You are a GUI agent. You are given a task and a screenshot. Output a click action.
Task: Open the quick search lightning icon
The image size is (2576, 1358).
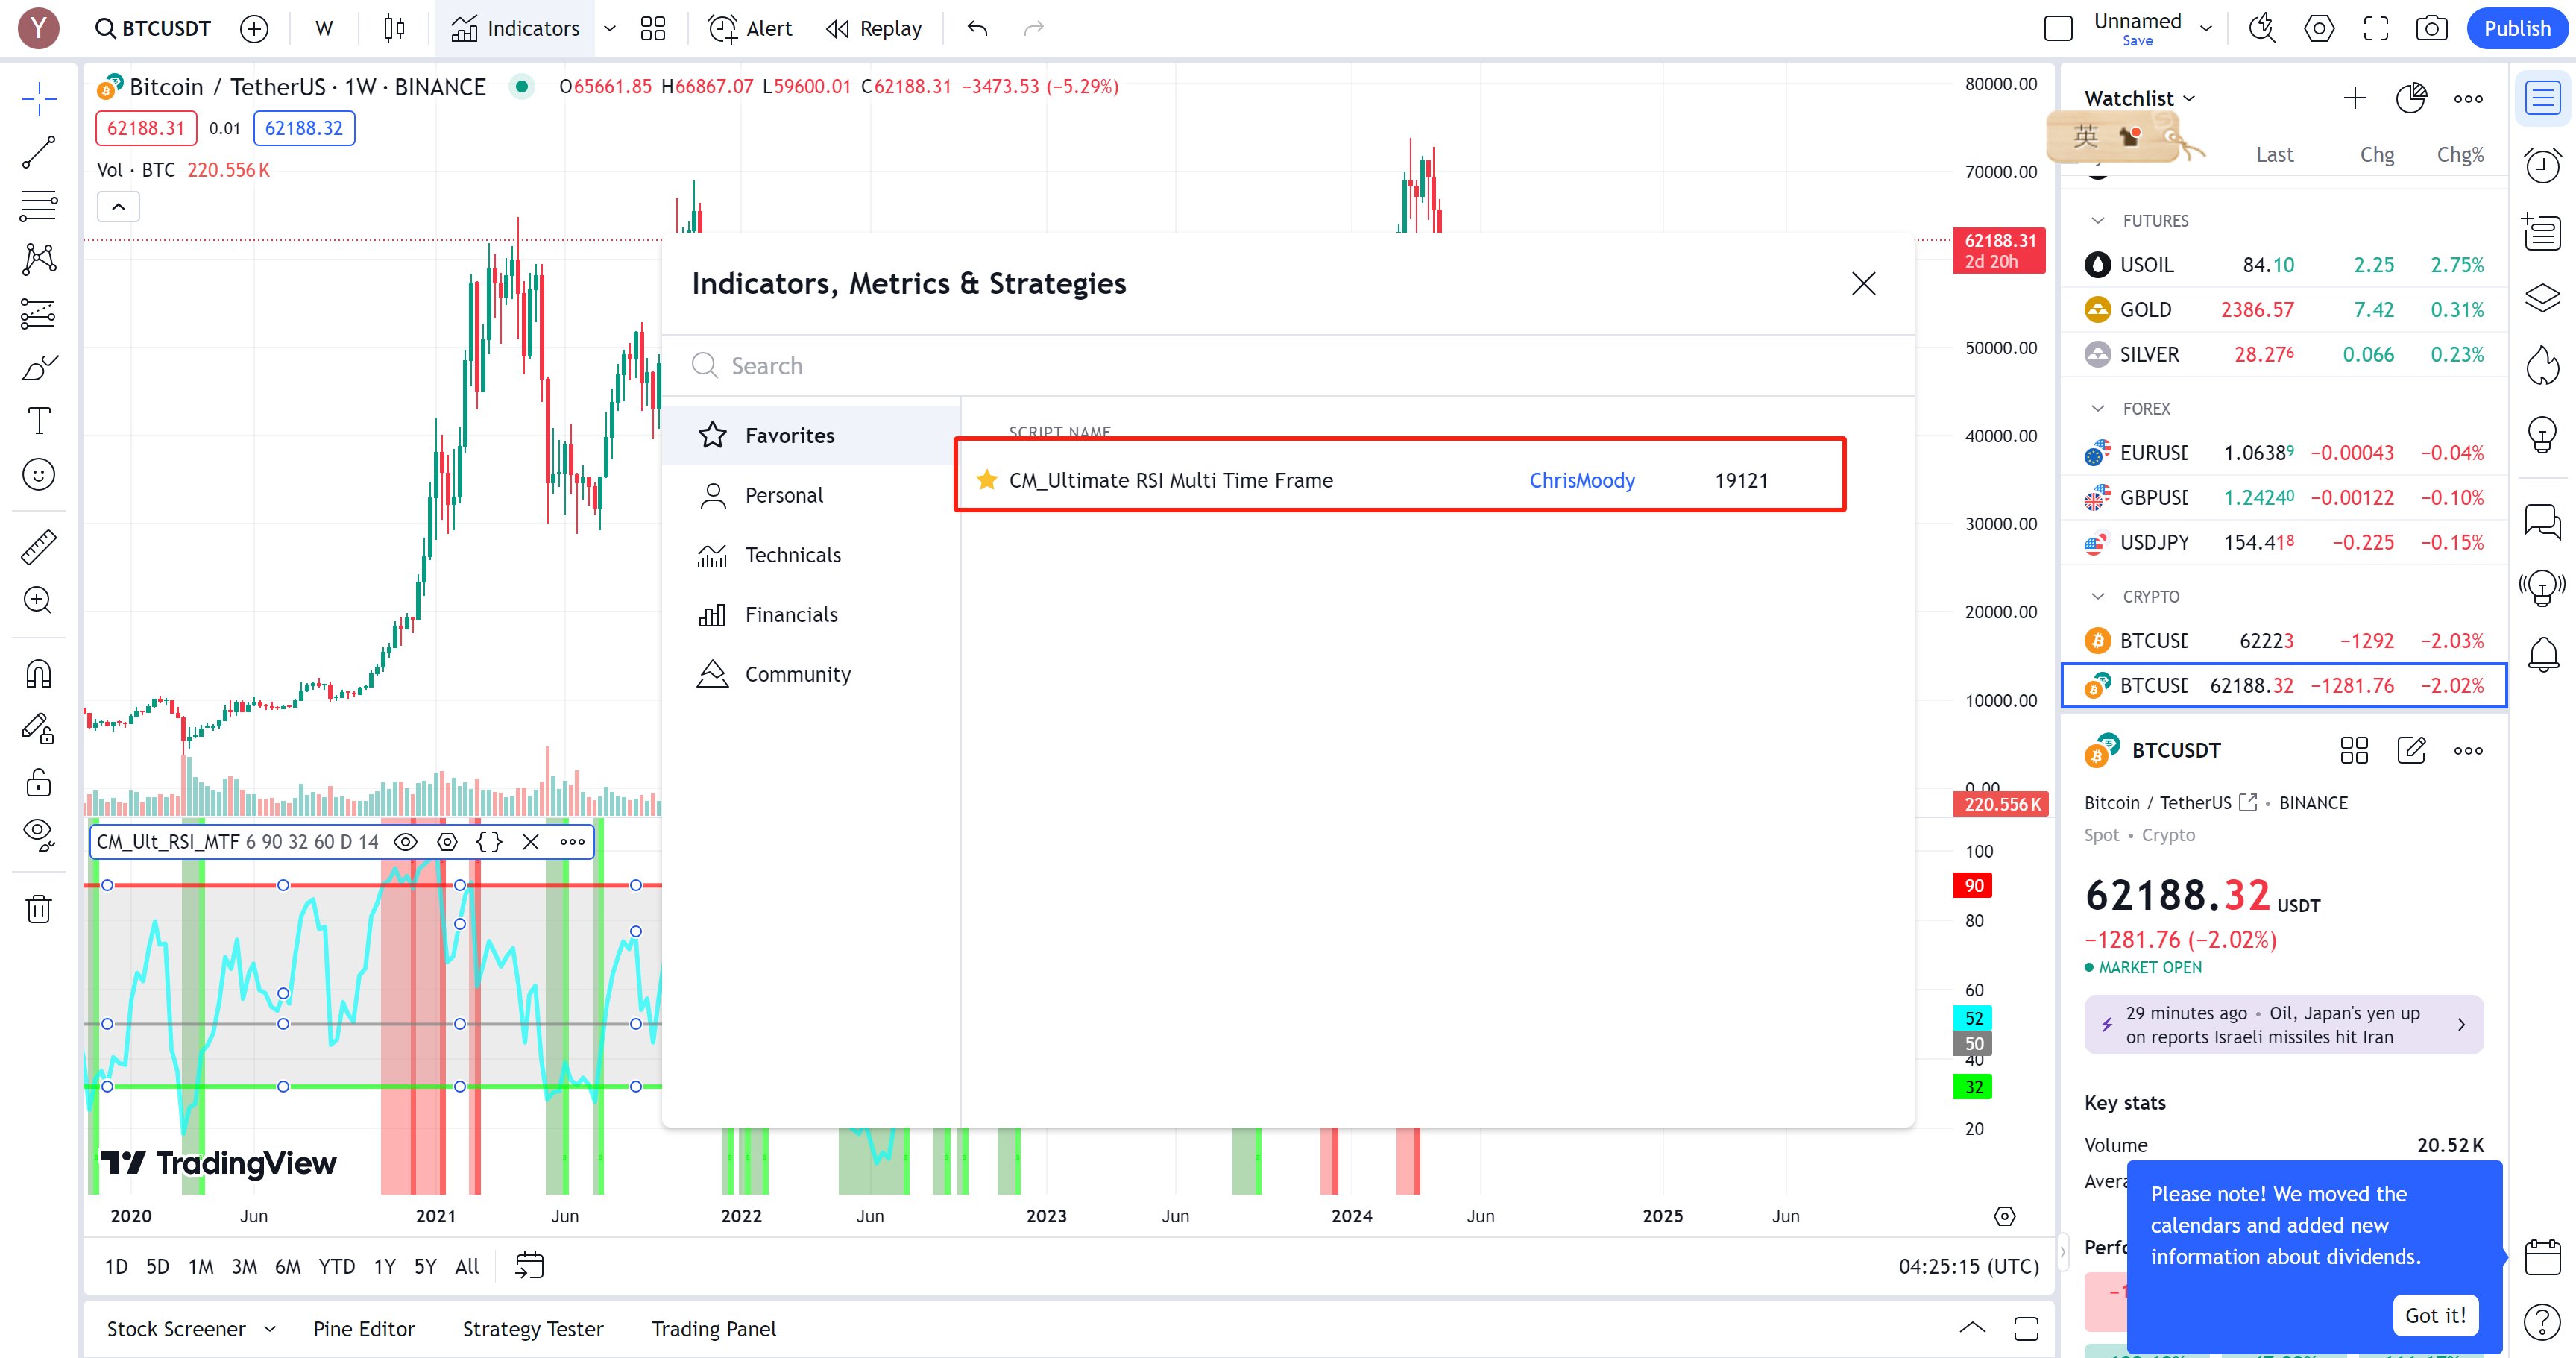(2262, 28)
